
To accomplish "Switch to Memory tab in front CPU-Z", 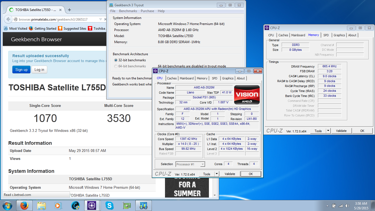I will click(202, 78).
